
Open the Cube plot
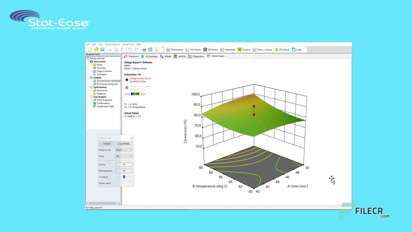click(x=297, y=49)
